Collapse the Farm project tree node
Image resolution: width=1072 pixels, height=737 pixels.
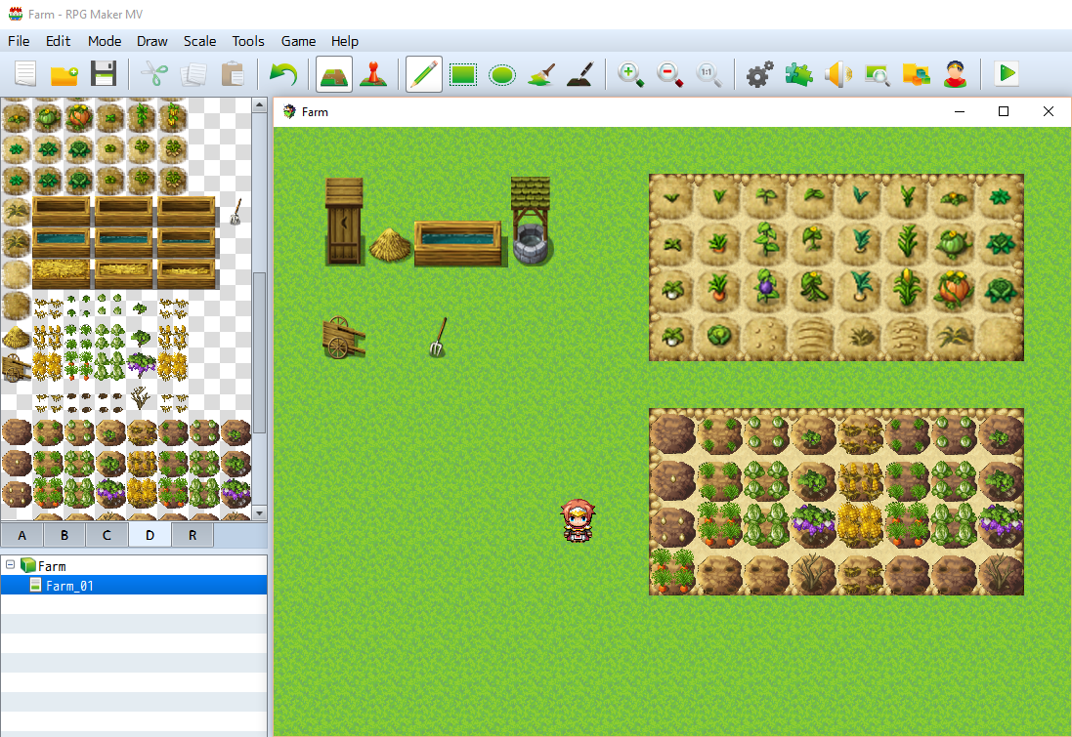click(10, 565)
